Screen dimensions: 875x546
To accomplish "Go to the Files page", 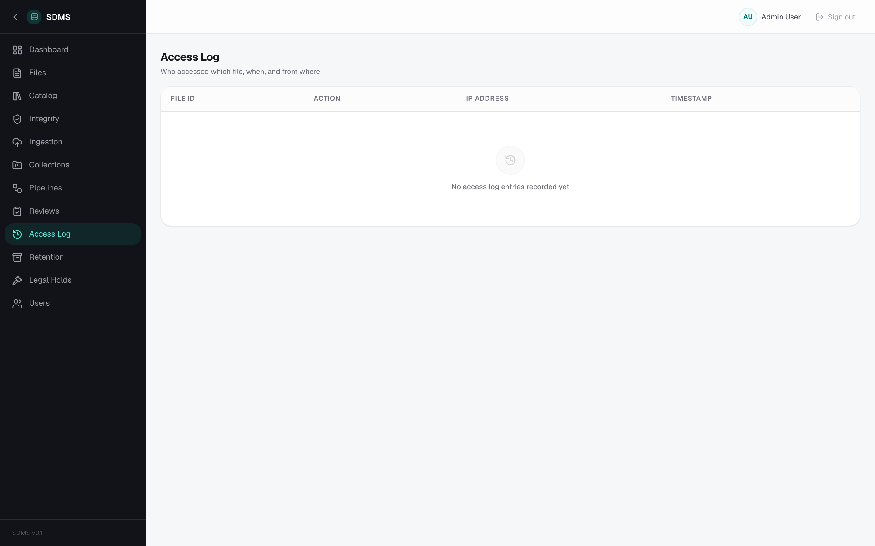I will coord(73,73).
